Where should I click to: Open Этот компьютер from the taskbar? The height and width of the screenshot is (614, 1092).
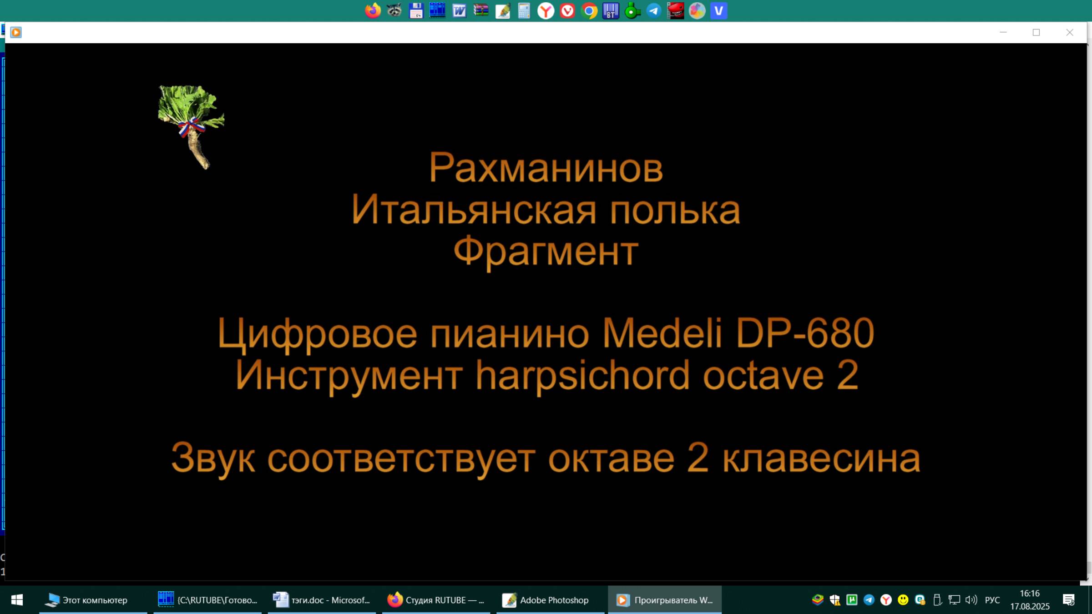[89, 599]
